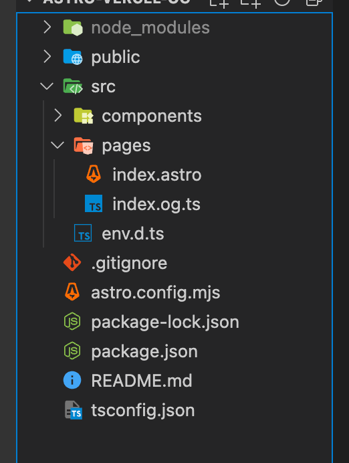
Task: Click the Node icon beside package-lock.json
Action: (x=72, y=321)
